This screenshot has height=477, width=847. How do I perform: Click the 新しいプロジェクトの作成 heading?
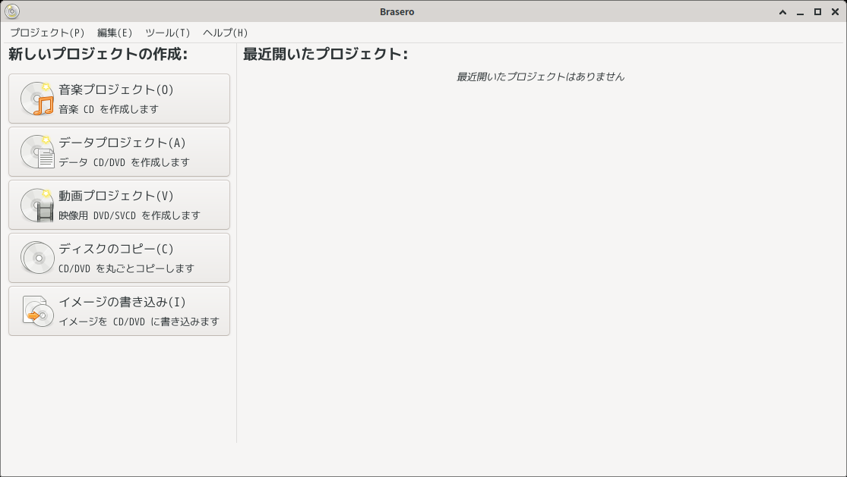coord(98,54)
